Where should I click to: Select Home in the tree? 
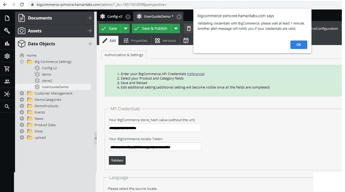point(31,55)
